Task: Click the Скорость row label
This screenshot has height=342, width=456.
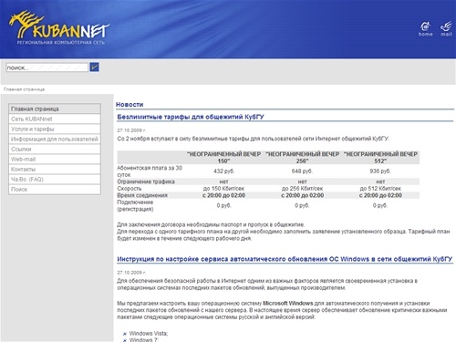Action: [x=130, y=189]
